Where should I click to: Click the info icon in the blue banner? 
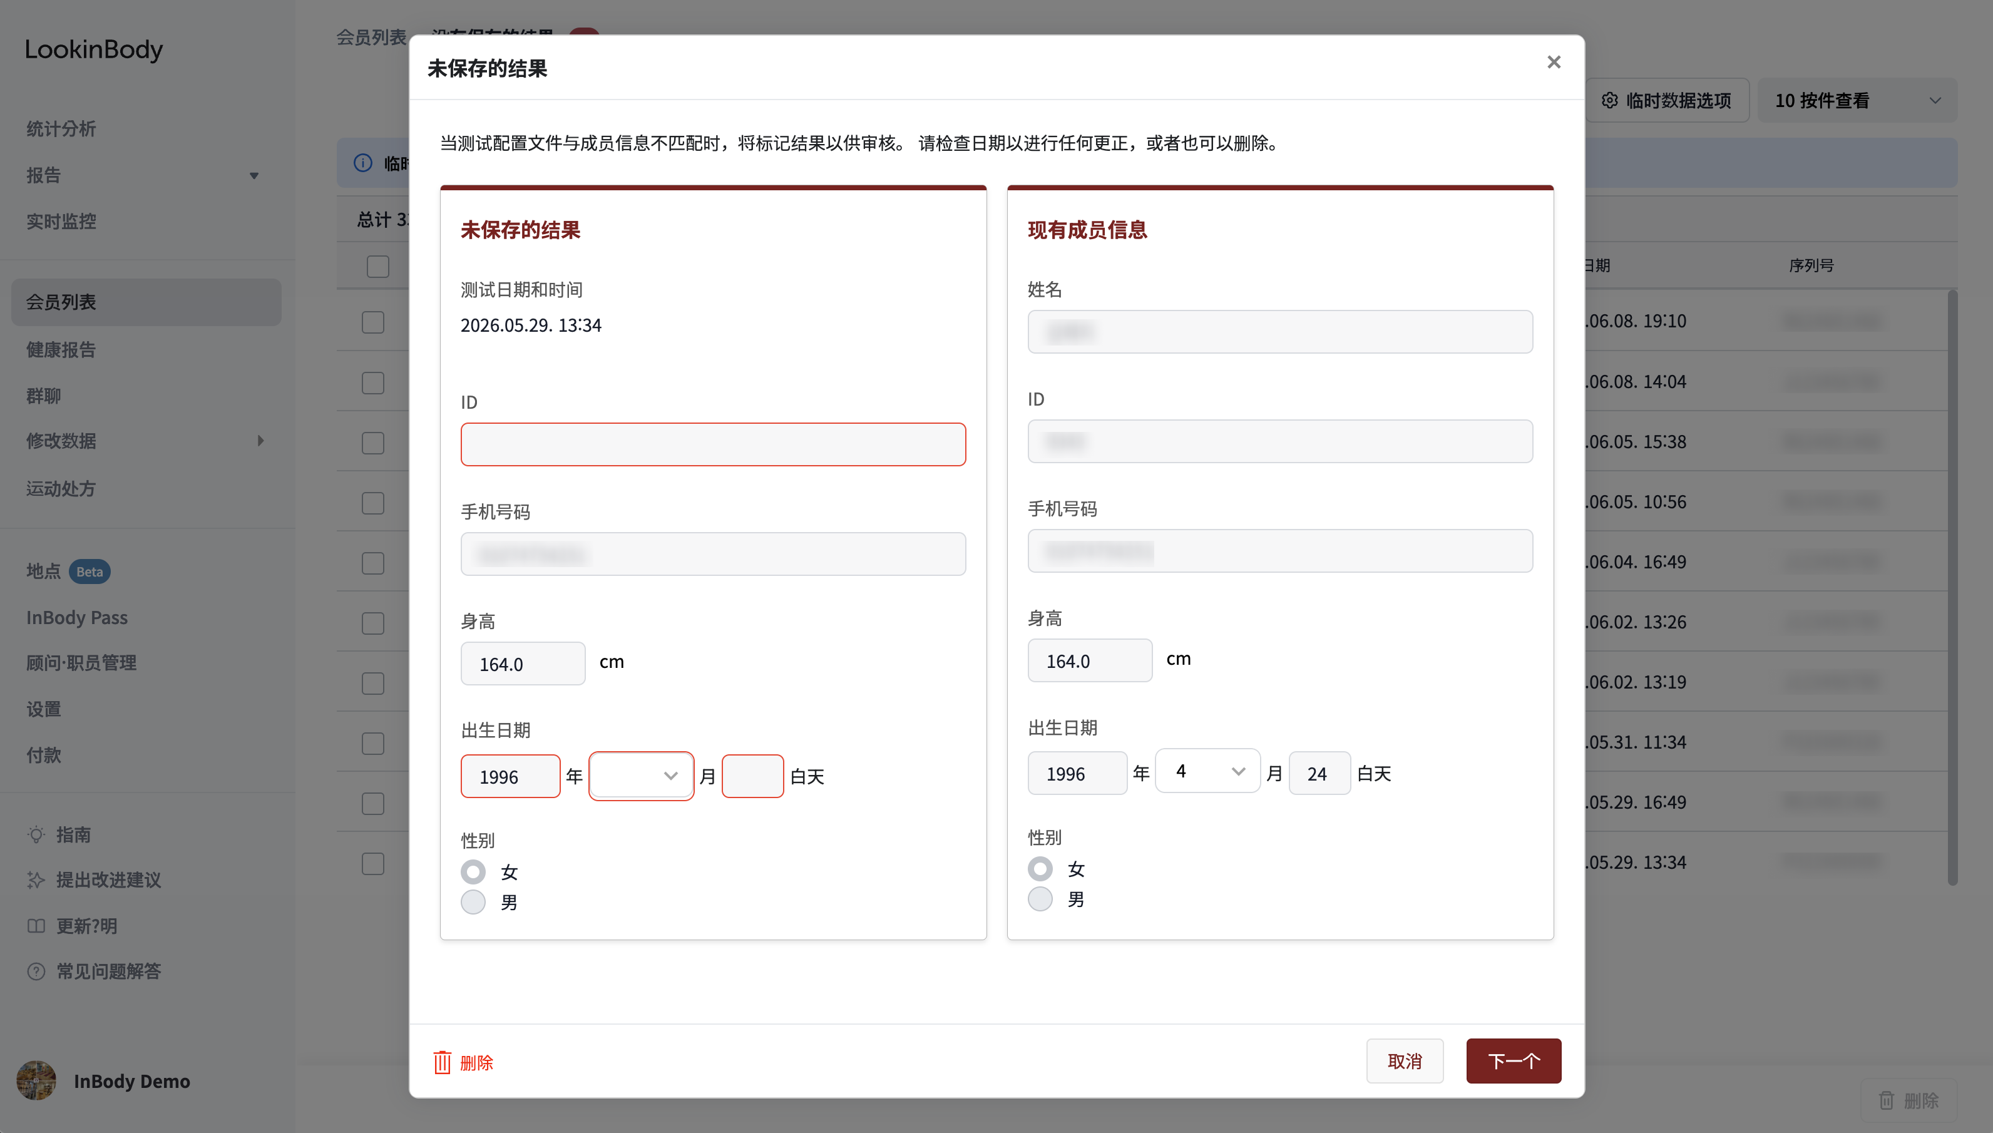point(363,163)
